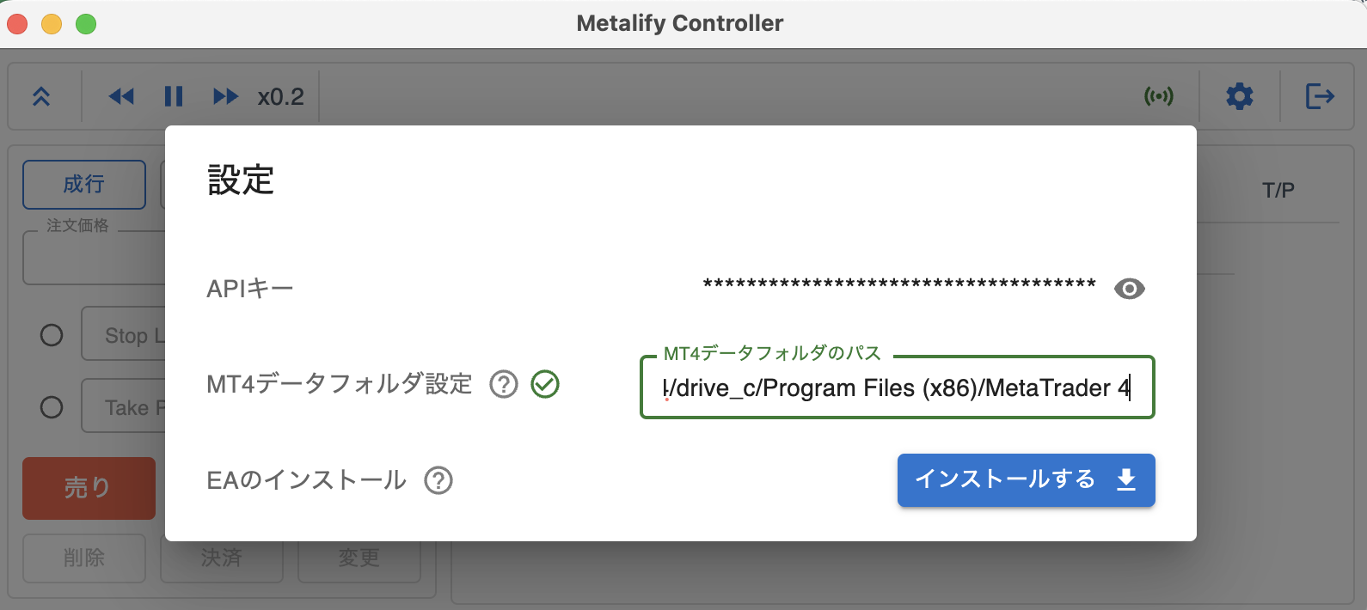Click the 変更 button
The height and width of the screenshot is (610, 1367).
point(359,558)
